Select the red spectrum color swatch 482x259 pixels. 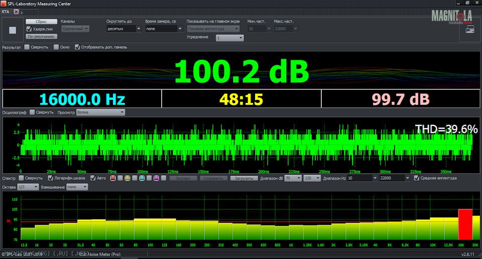point(113,178)
